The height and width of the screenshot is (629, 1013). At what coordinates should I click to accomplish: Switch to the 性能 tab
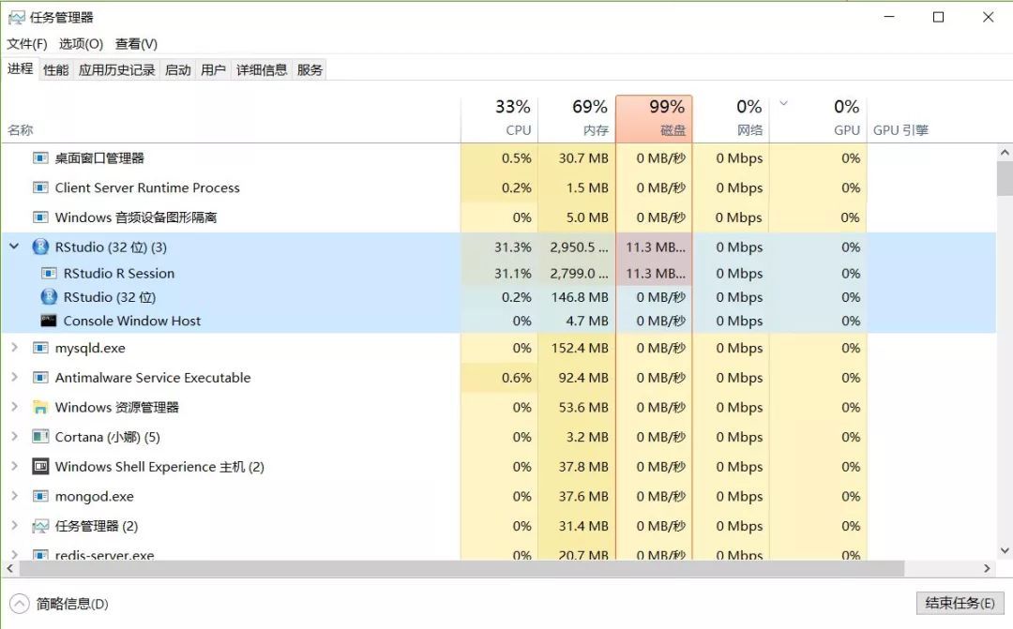tap(55, 69)
